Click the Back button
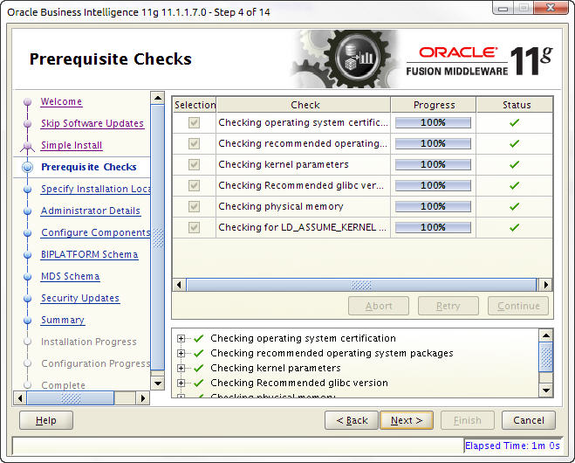The image size is (575, 463). click(x=352, y=420)
